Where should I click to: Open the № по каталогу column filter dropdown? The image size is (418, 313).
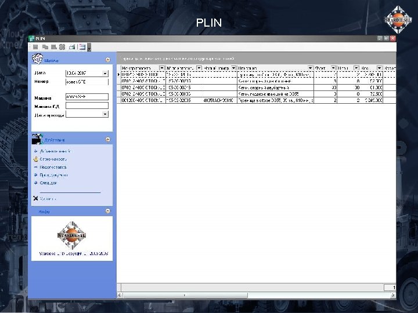click(x=199, y=68)
